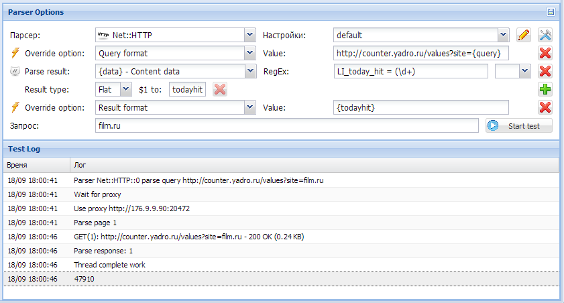The image size is (564, 303).
Task: Click the Лог column header
Action: click(x=315, y=165)
